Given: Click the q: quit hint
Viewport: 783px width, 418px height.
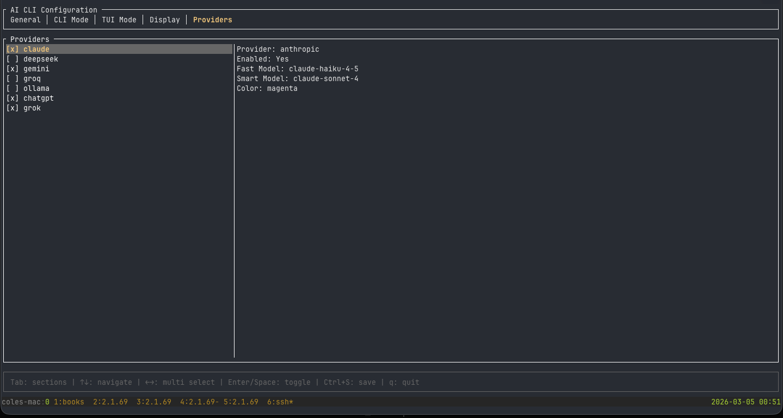Looking at the screenshot, I should tap(403, 382).
